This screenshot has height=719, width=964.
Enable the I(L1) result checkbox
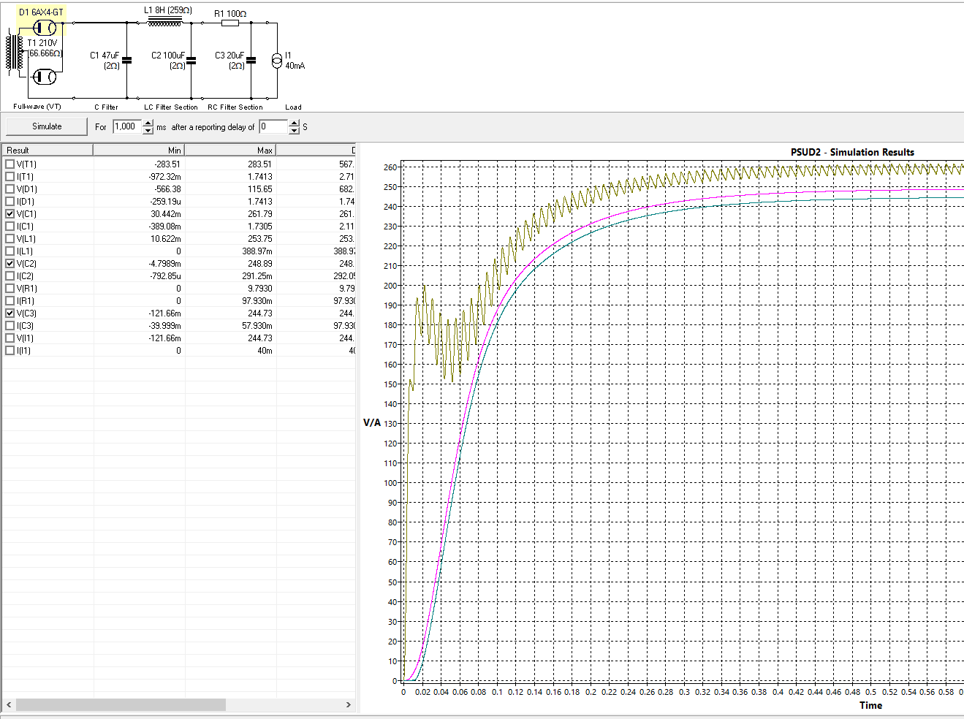tap(10, 251)
